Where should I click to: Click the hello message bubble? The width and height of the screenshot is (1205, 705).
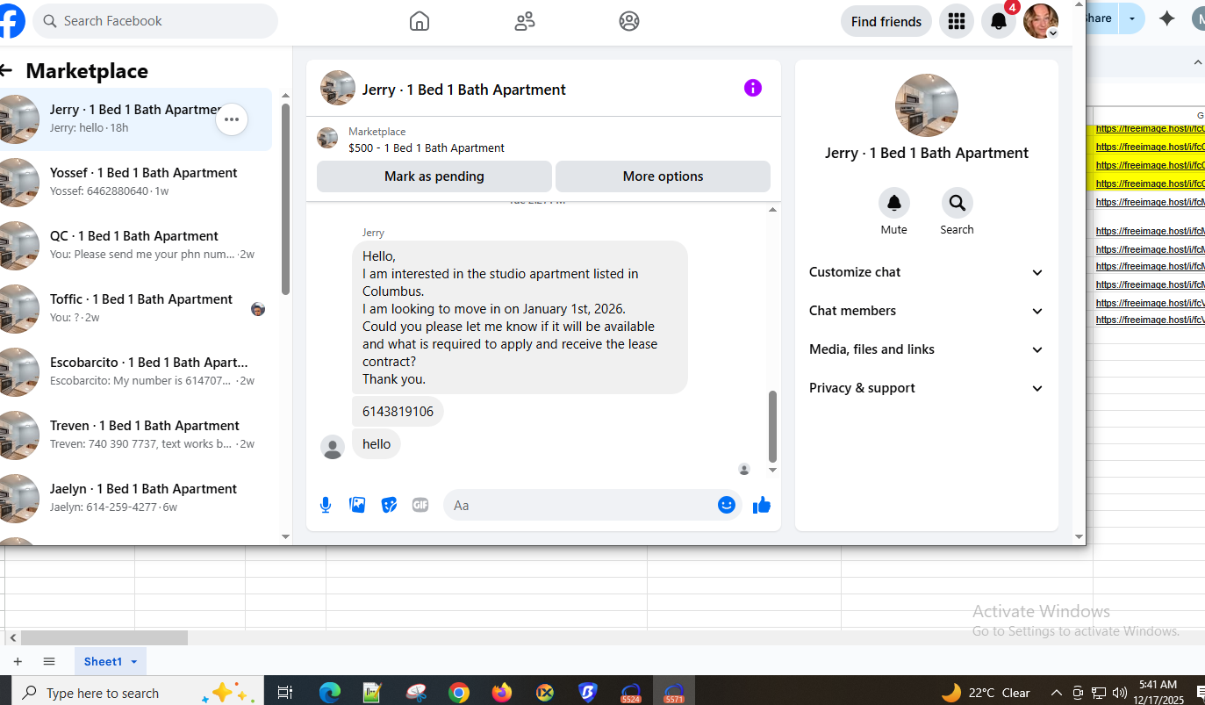[377, 444]
